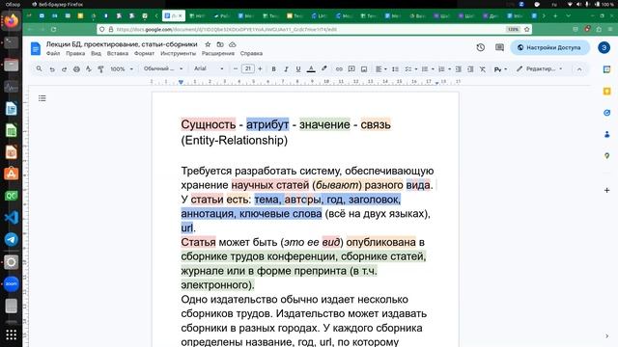Open the Google account avatar
The width and height of the screenshot is (618, 347).
tap(604, 47)
